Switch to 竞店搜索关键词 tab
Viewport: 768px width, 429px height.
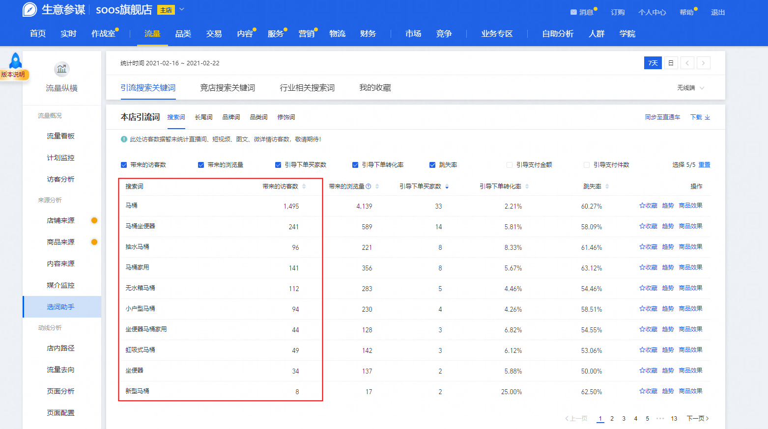click(228, 88)
